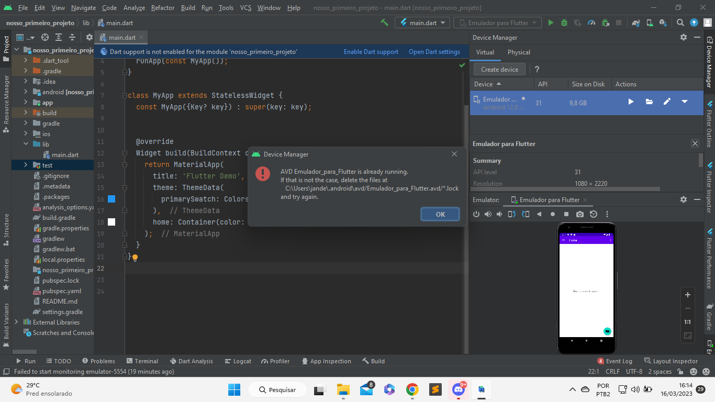Click the white color swatch on line 18
Image resolution: width=715 pixels, height=402 pixels.
tap(111, 222)
